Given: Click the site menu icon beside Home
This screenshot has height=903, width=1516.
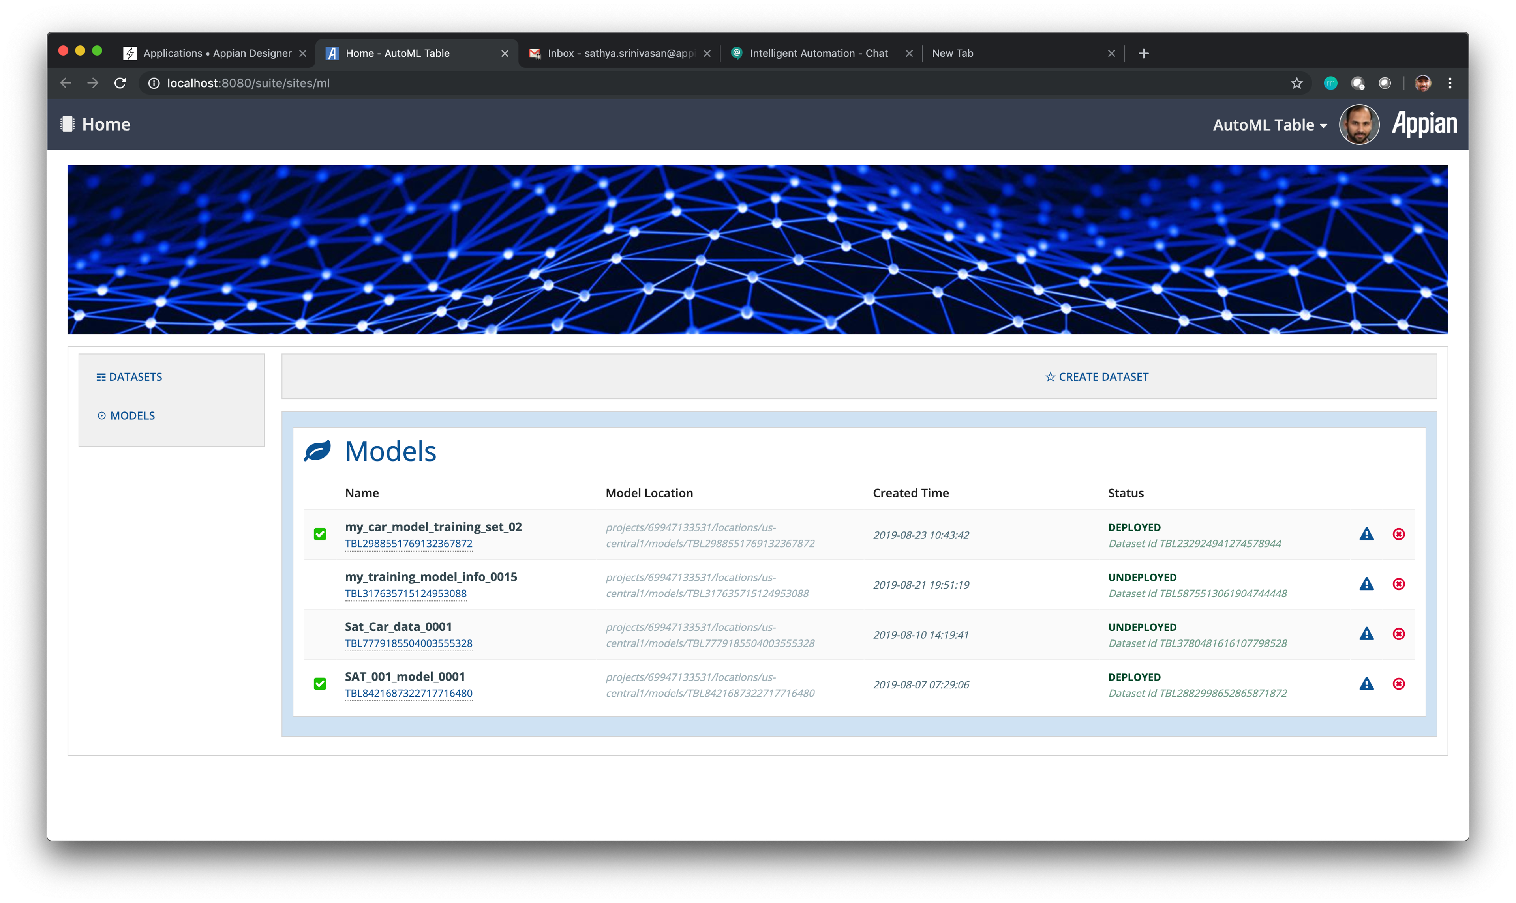Looking at the screenshot, I should [67, 124].
